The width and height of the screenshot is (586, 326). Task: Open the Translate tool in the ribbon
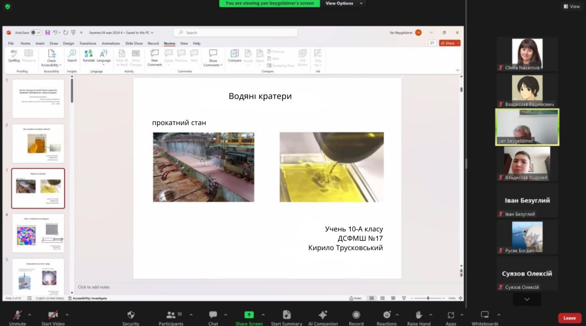(88, 55)
